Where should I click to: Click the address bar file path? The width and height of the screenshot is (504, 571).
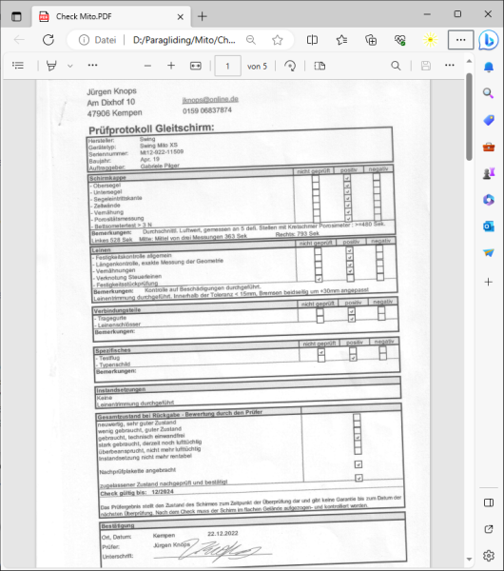pyautogui.click(x=184, y=40)
